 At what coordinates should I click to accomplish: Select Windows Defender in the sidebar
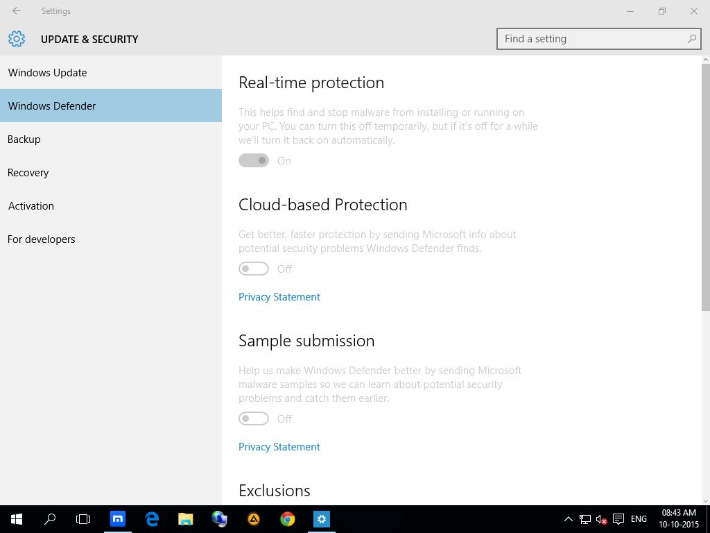(x=111, y=105)
